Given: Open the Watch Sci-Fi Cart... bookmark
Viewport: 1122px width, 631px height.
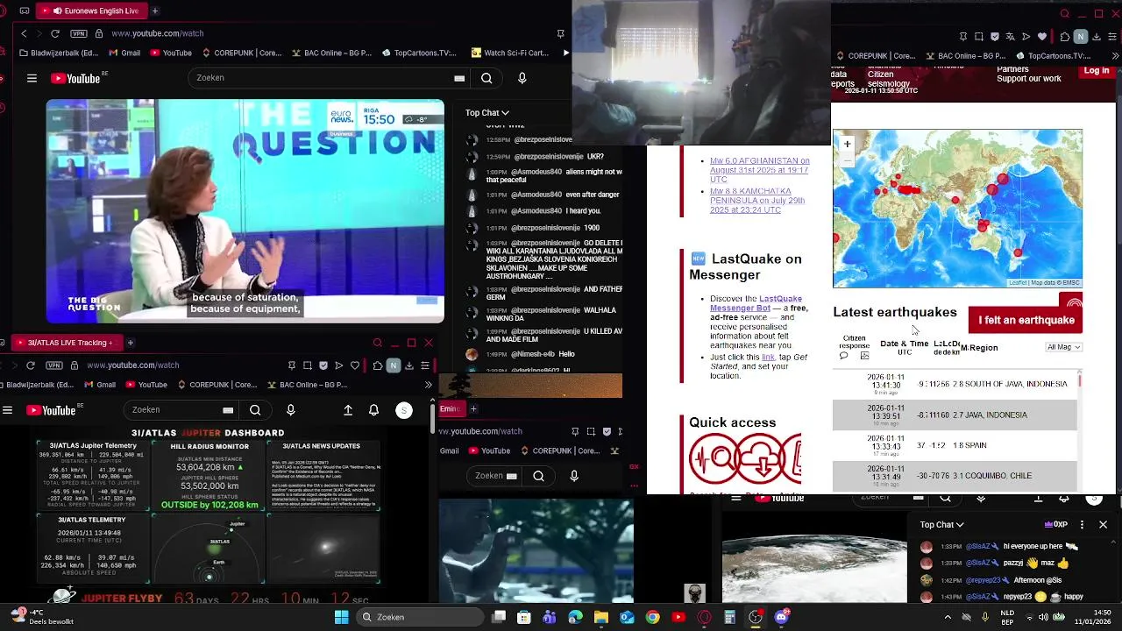Looking at the screenshot, I should (508, 53).
